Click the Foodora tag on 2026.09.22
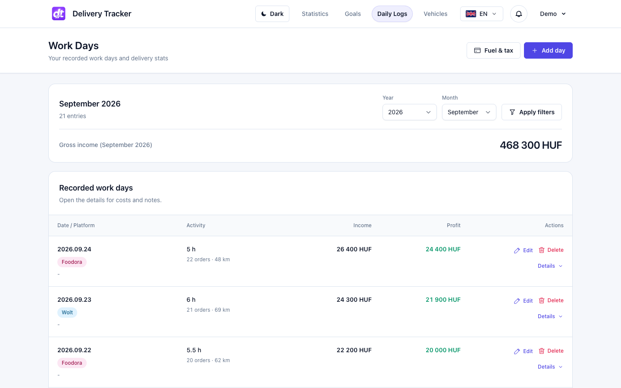 click(72, 363)
